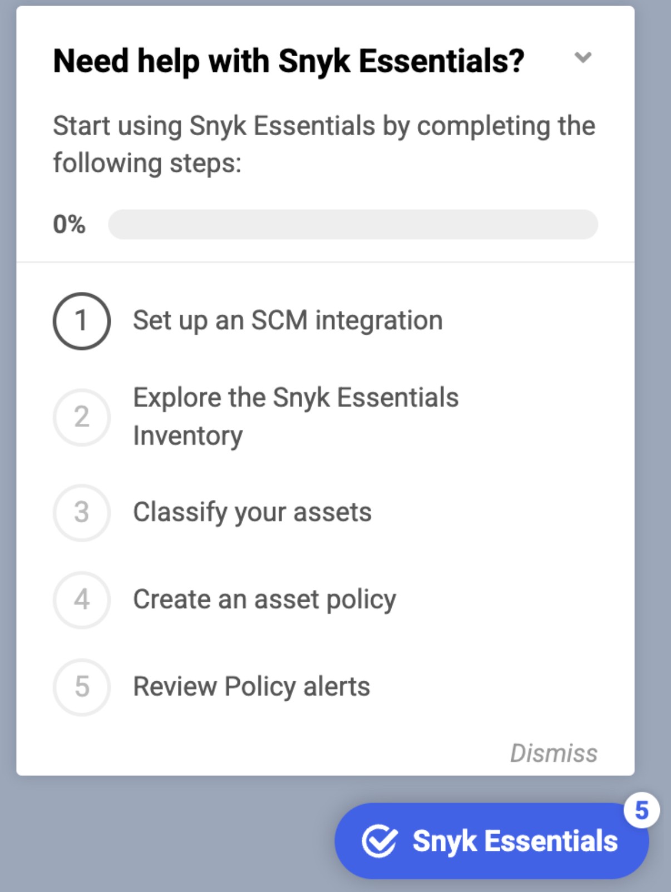The width and height of the screenshot is (671, 892).
Task: Click the step 2 number circle
Action: tap(82, 417)
